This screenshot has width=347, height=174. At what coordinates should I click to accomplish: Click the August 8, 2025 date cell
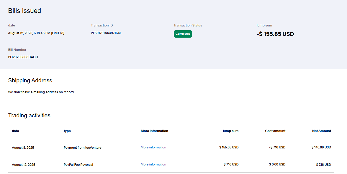pos(23,148)
